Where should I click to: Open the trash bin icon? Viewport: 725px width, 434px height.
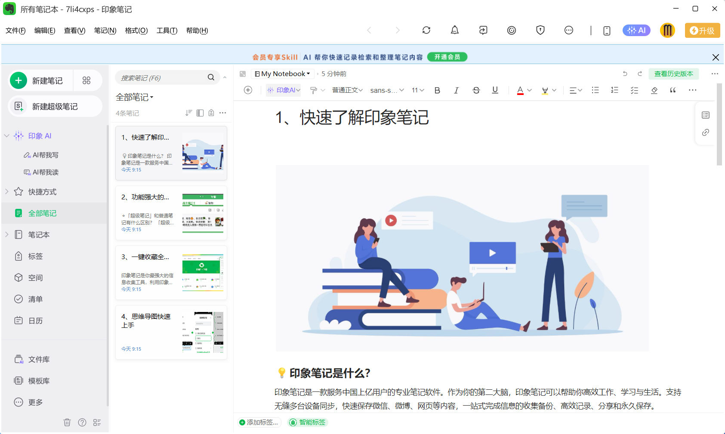coord(67,422)
